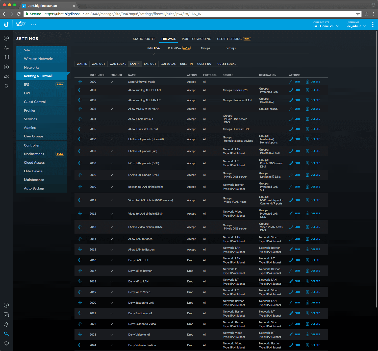
Task: Open the three-dot menu in UniFi header
Action: coord(373,25)
